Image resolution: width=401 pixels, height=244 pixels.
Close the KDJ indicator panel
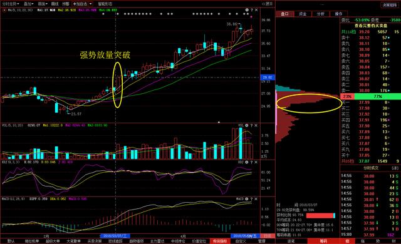coord(256,162)
